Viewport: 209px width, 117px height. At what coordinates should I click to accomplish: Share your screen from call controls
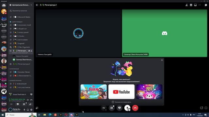[120, 108]
